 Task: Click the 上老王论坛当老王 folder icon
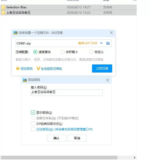click(3, 12)
